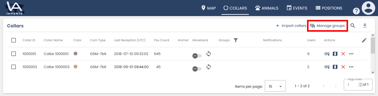Open three-dot more menu for Collar 1000001
378x96 pixels.
click(351, 54)
